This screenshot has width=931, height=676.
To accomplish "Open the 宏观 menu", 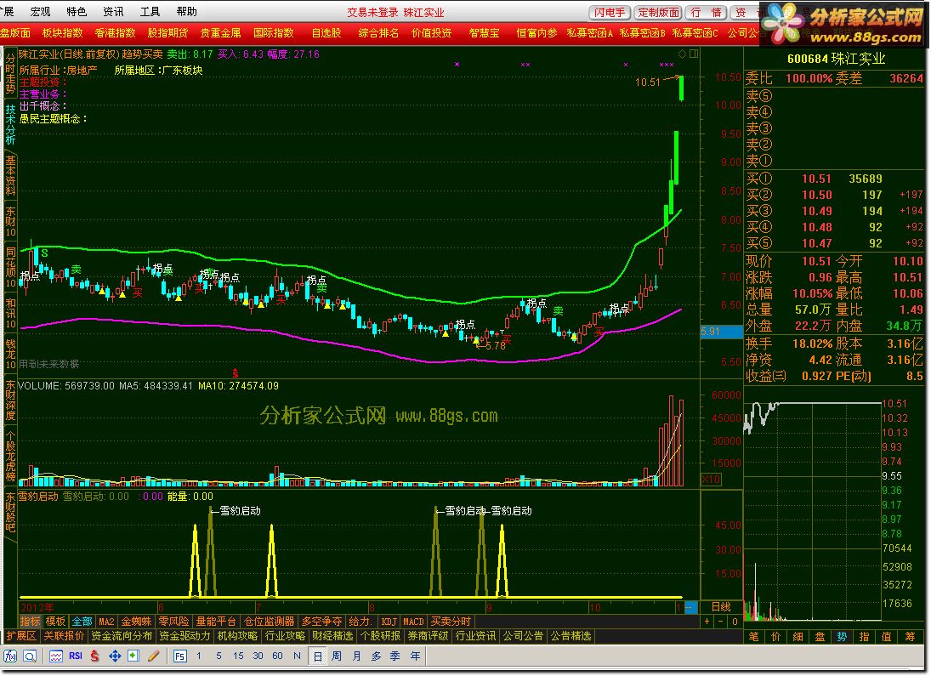I will pos(40,12).
